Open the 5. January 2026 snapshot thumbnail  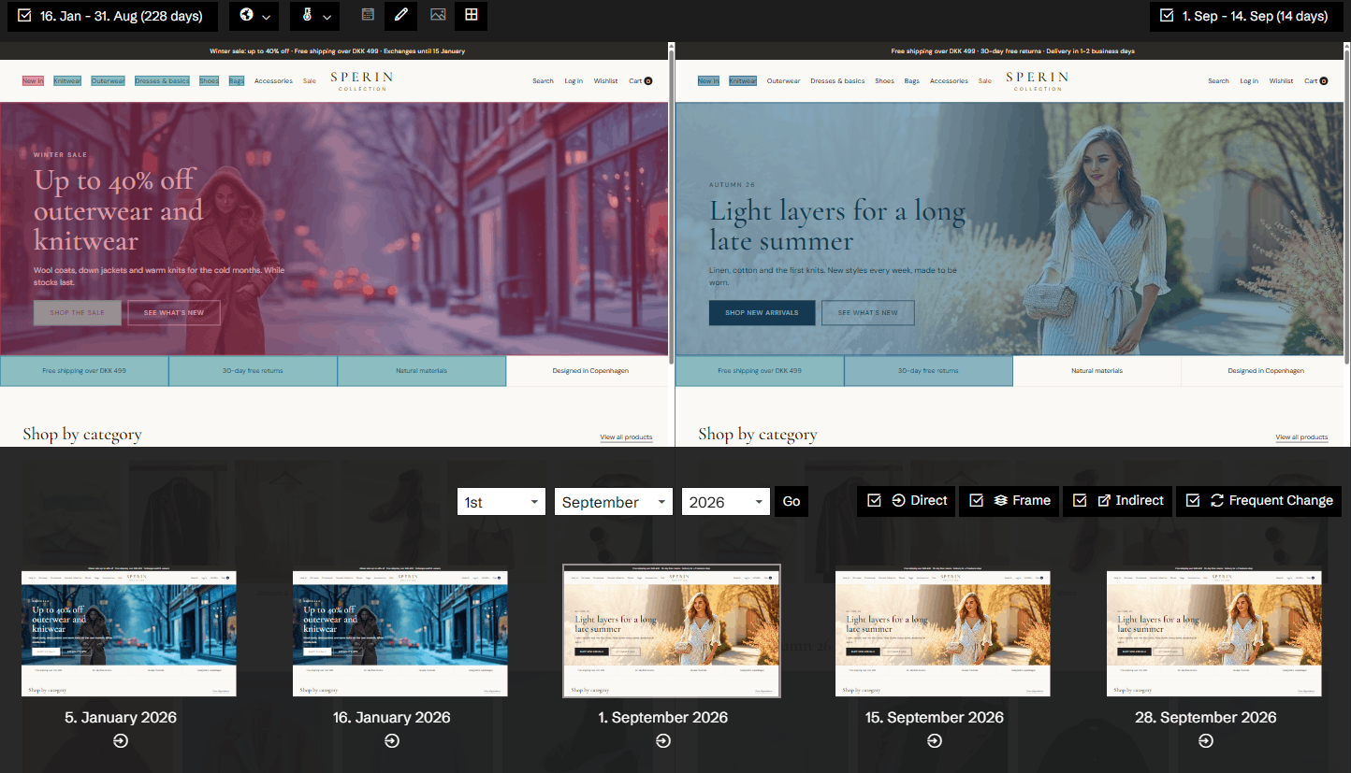[x=129, y=634]
